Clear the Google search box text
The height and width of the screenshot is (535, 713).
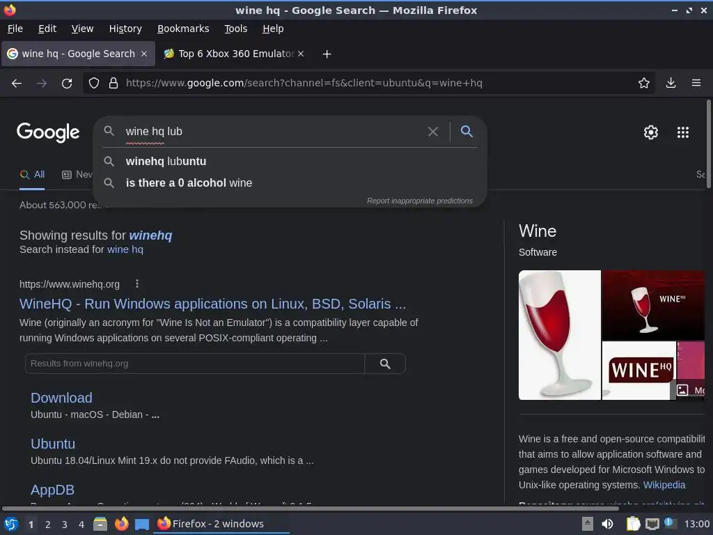[x=433, y=132]
